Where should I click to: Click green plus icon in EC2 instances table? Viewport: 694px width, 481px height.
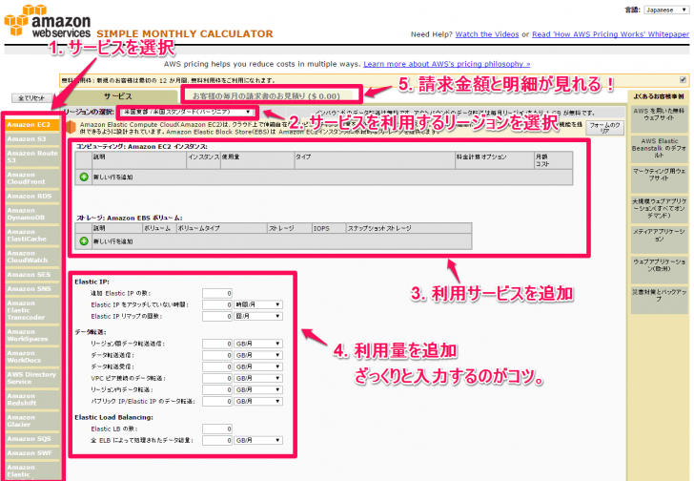pyautogui.click(x=84, y=177)
